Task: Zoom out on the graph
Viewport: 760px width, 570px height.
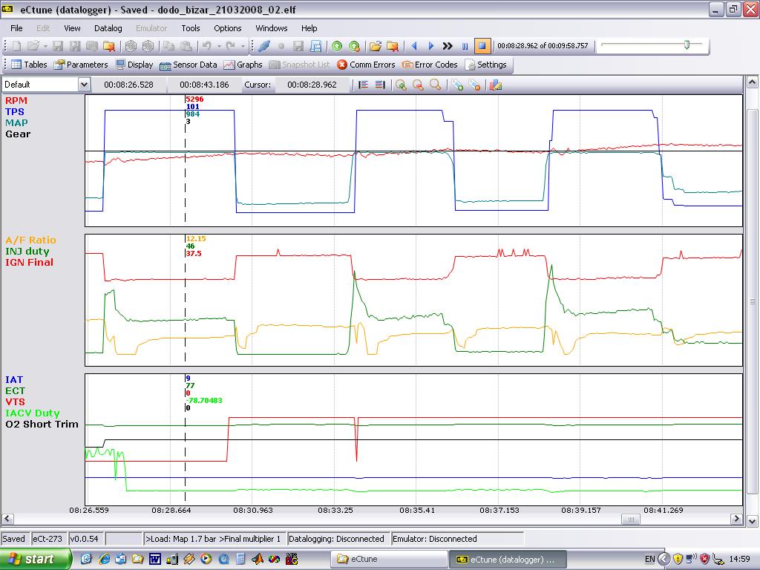Action: click(x=418, y=85)
